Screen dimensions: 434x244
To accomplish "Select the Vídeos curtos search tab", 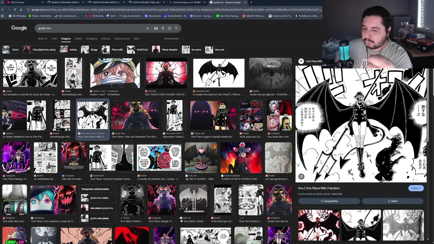I will click(x=122, y=39).
